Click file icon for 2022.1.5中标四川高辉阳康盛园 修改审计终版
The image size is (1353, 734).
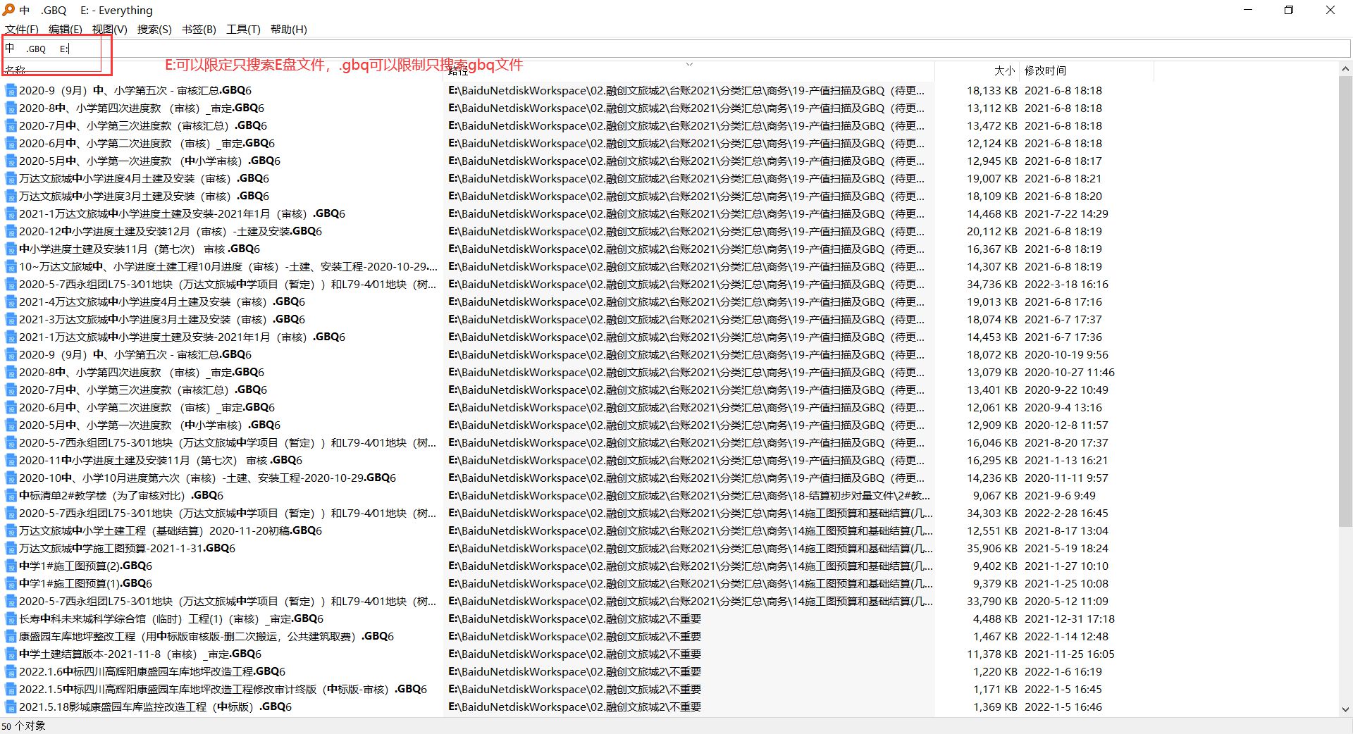tap(11, 690)
